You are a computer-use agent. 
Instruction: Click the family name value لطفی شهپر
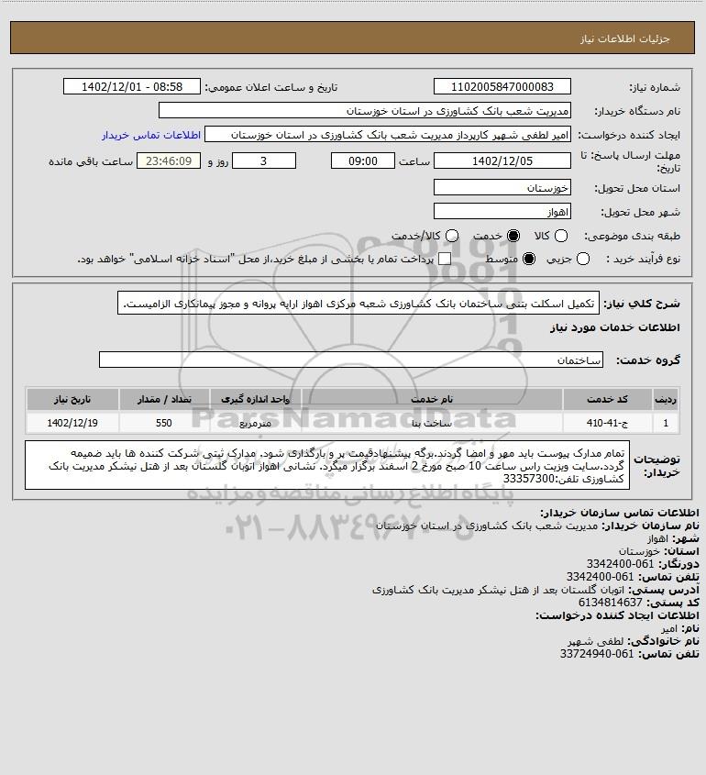click(x=596, y=641)
